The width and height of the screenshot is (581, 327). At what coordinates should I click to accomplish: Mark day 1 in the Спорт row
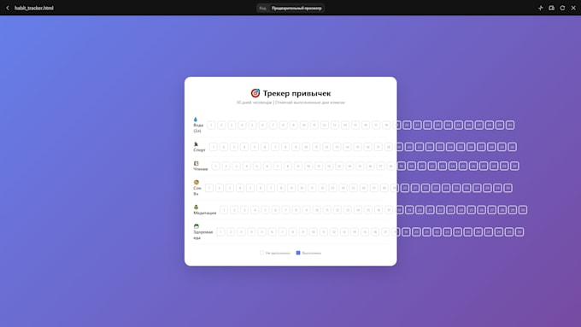pyautogui.click(x=214, y=147)
